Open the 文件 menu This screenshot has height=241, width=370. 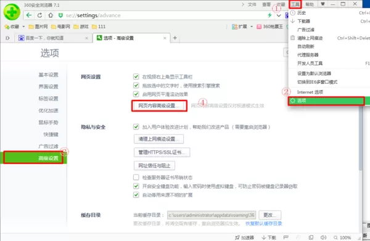252,4
